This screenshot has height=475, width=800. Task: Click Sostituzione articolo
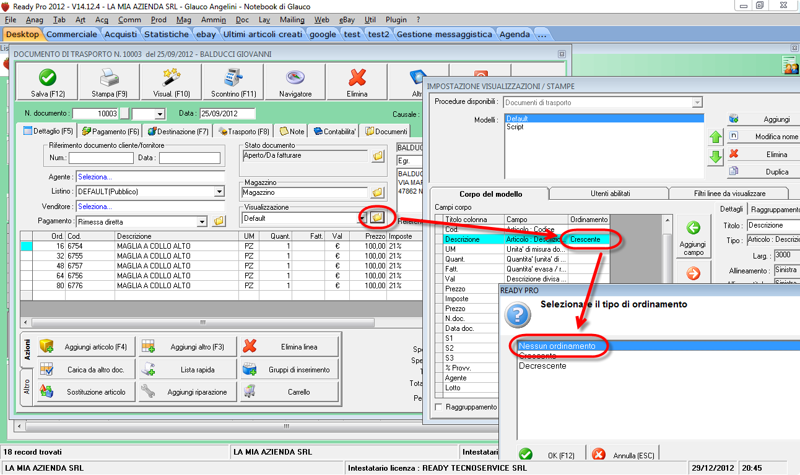86,392
